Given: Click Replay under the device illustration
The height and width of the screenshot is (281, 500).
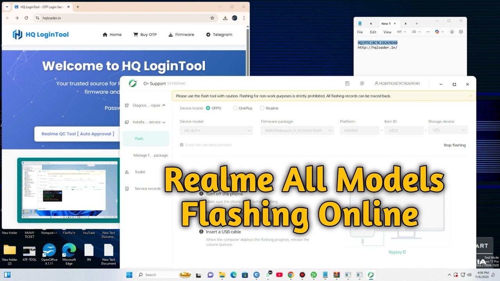Looking at the screenshot, I should pos(397,252).
